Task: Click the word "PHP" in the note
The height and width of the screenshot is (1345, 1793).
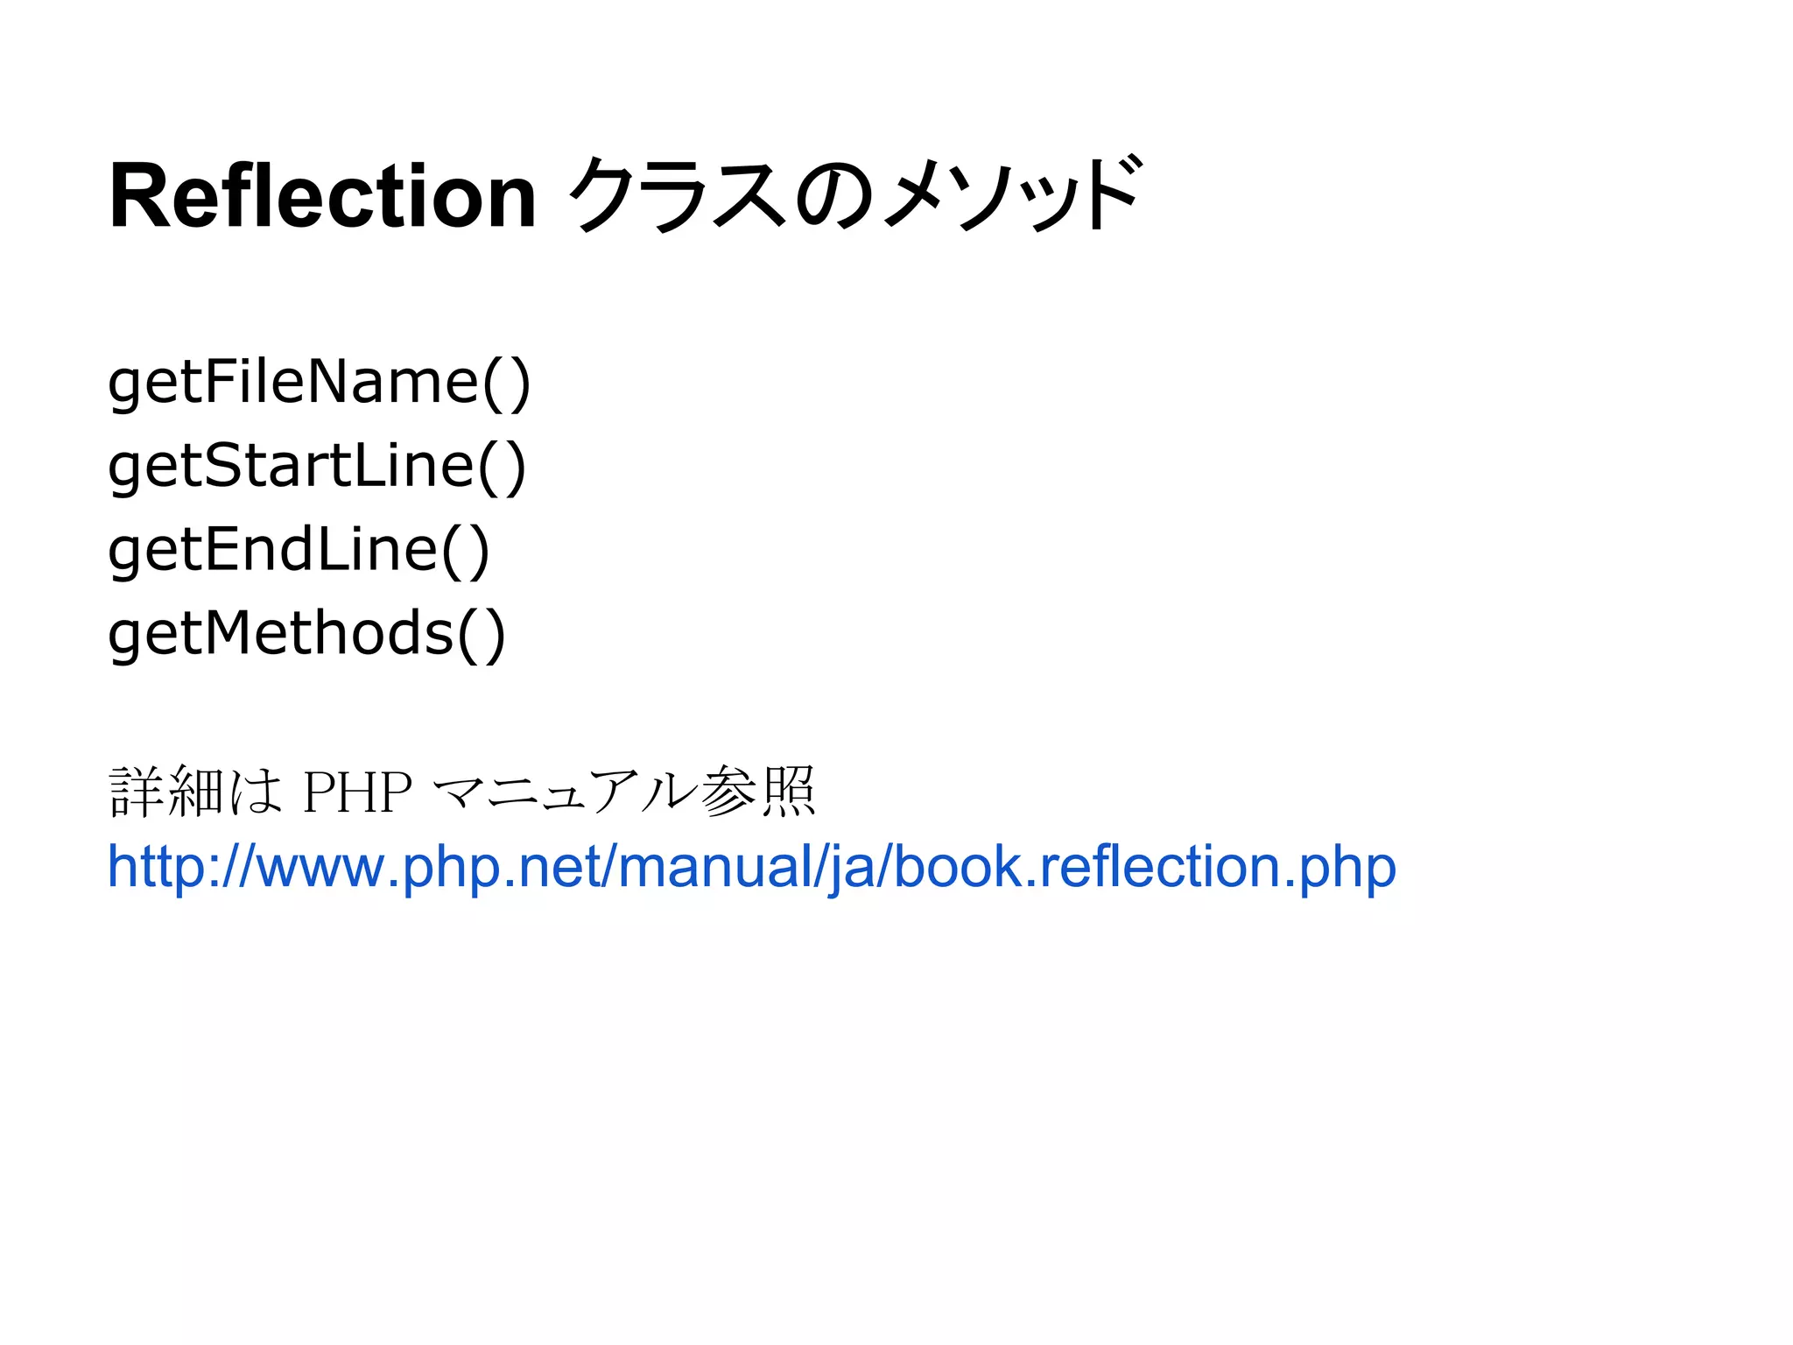Action: tap(357, 792)
